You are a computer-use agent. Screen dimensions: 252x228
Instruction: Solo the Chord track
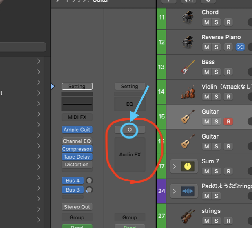pos(216,22)
